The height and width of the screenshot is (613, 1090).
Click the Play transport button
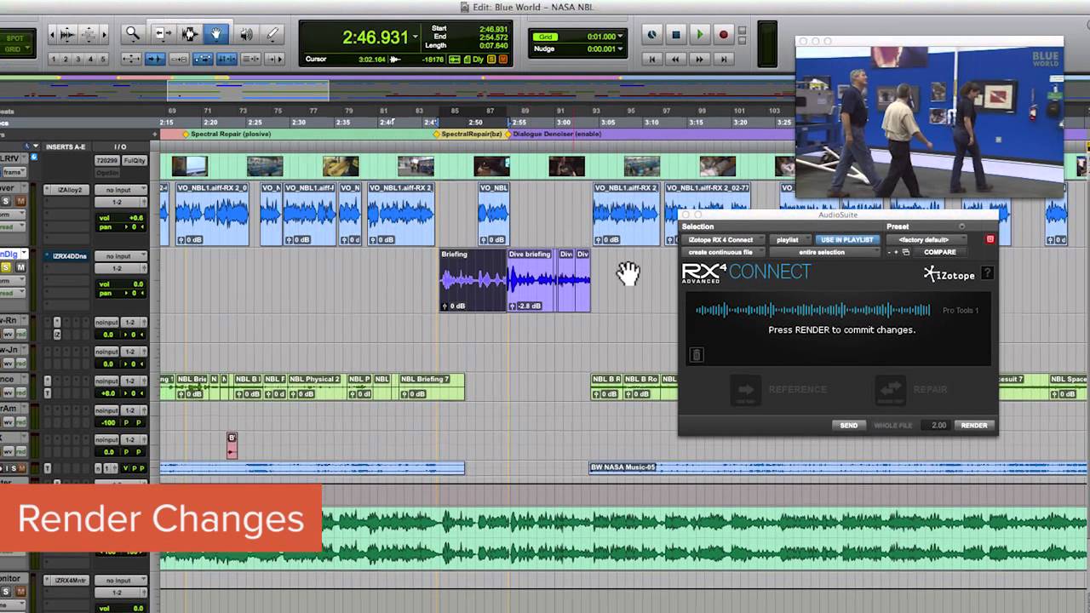click(700, 35)
